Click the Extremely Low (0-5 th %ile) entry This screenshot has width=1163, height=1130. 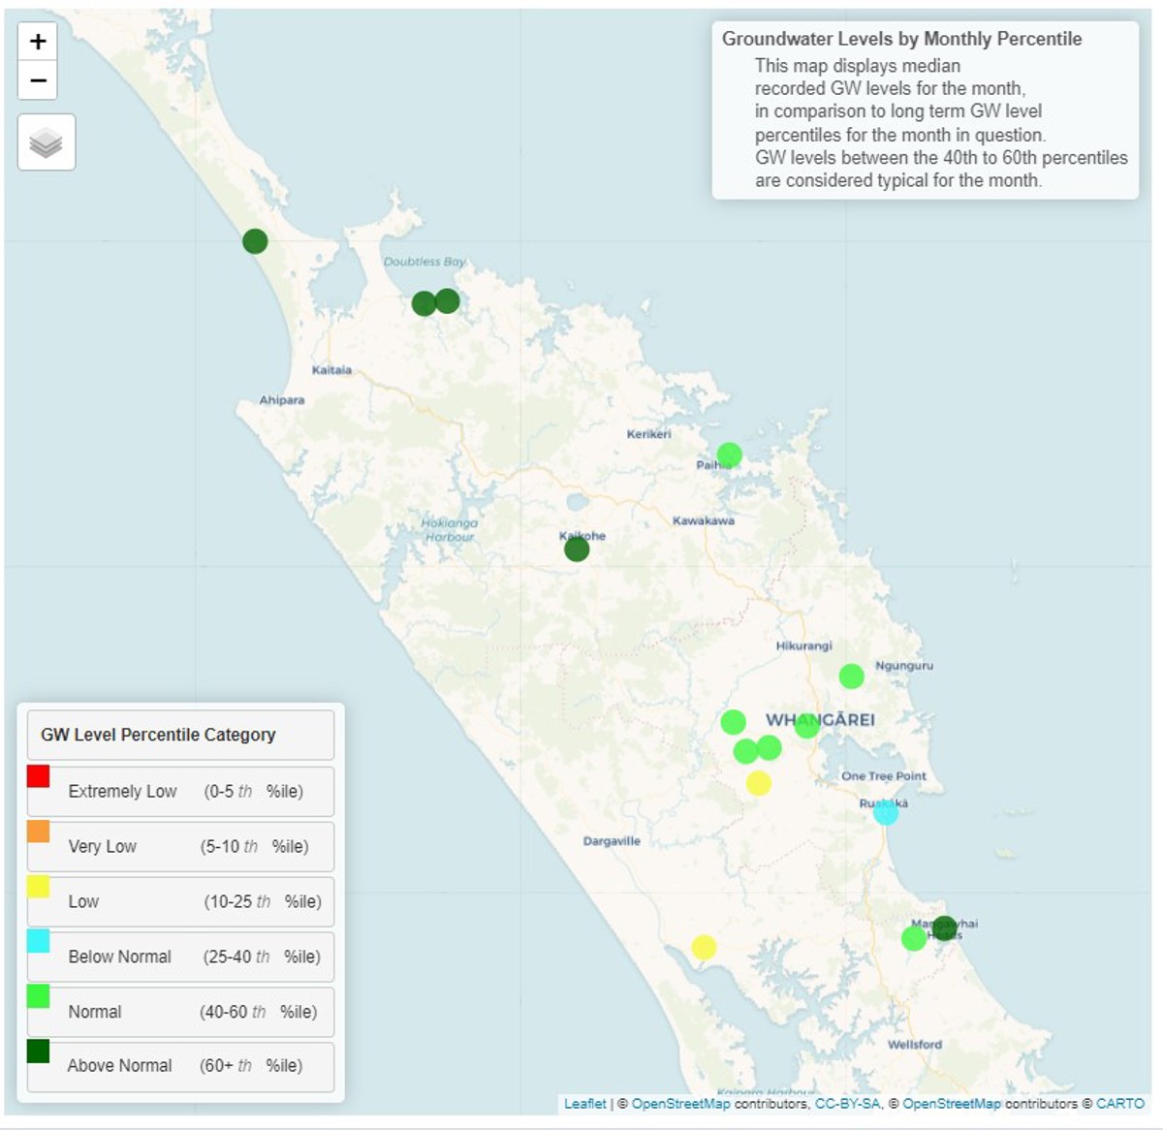[180, 792]
